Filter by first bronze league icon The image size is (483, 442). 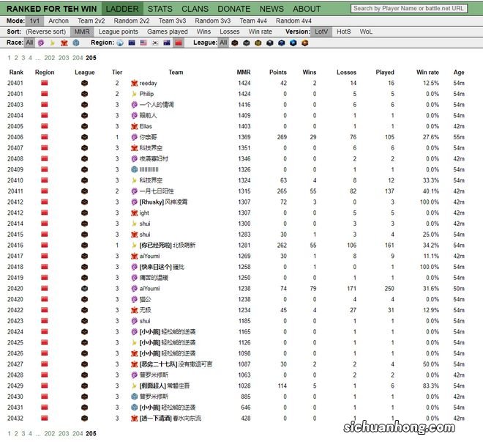(236, 43)
